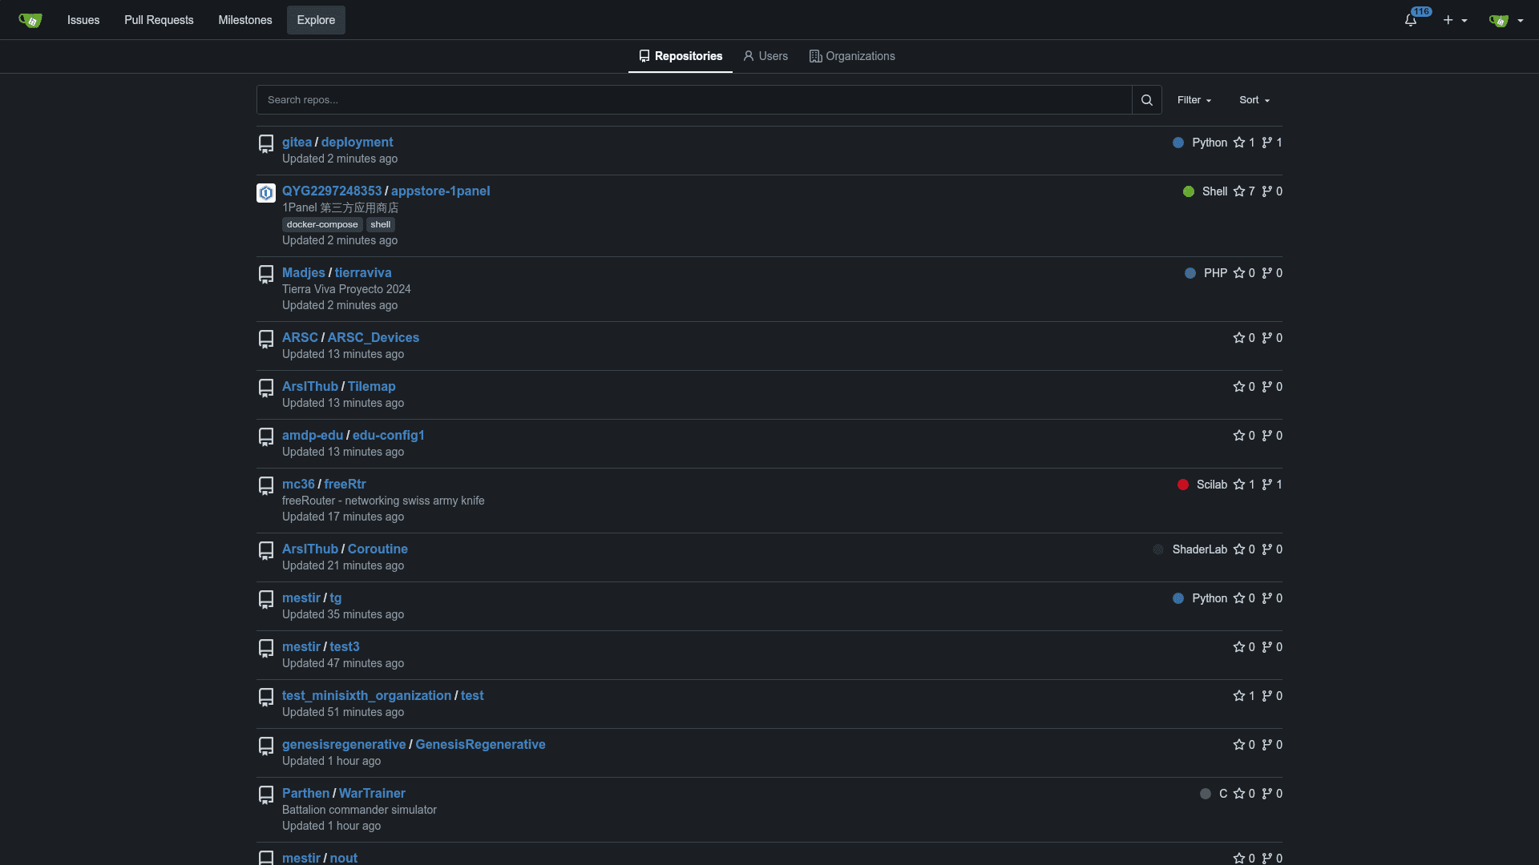Click the docker-compose topic tag

[x=322, y=224]
